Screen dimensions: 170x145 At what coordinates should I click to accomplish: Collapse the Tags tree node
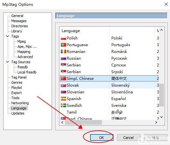tap(7, 36)
